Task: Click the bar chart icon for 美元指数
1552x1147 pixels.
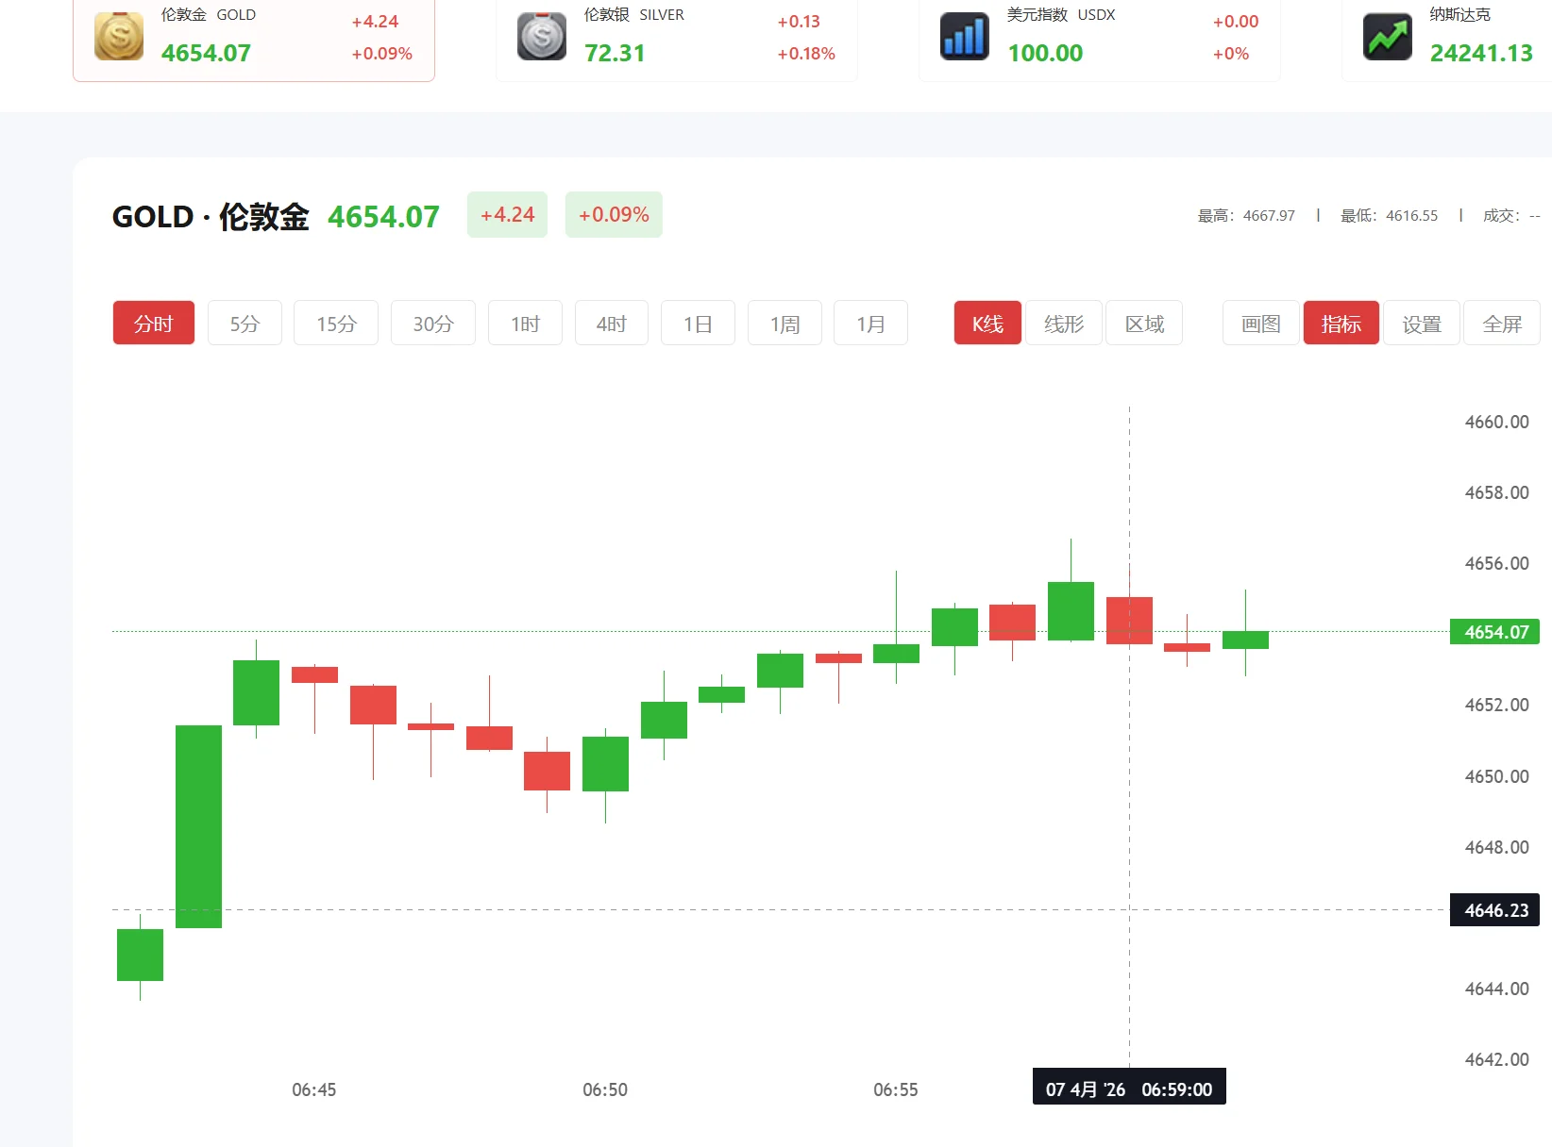Action: tap(963, 35)
